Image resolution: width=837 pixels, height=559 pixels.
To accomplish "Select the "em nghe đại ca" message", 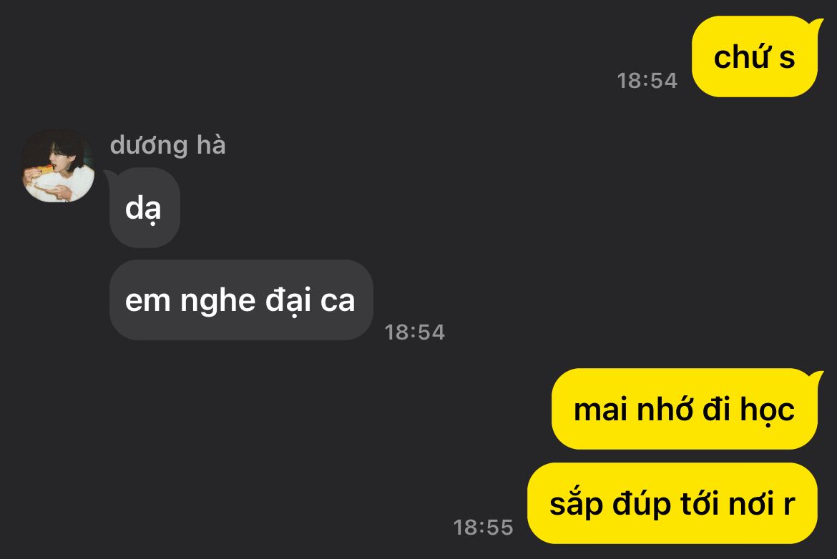I will point(241,300).
